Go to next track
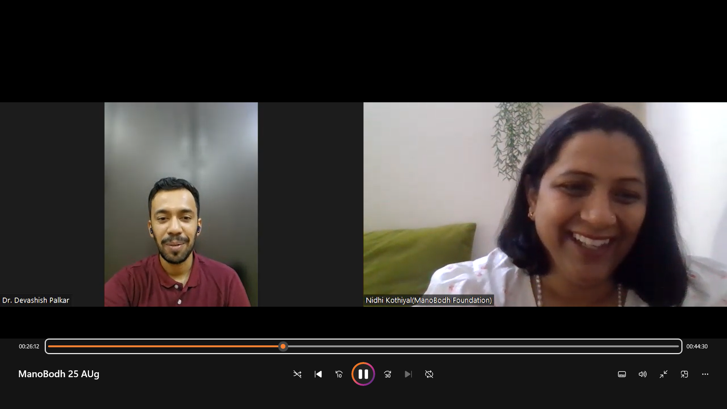The width and height of the screenshot is (727, 409). [x=408, y=374]
